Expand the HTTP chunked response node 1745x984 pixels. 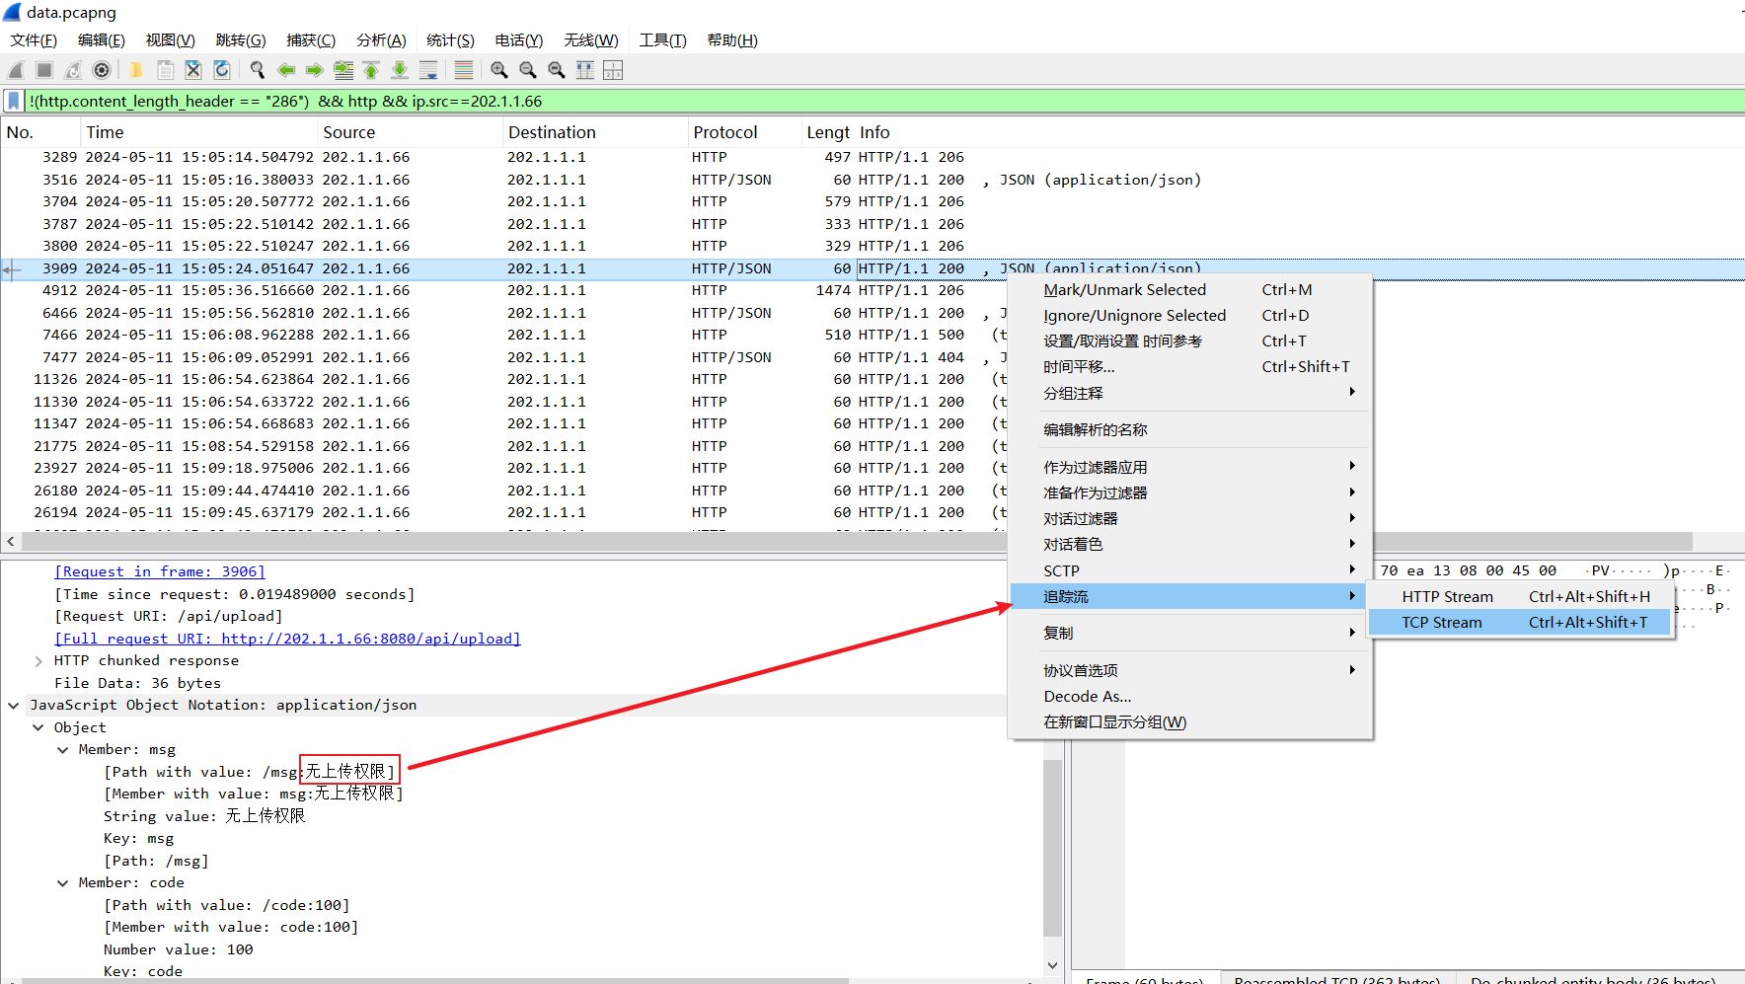[38, 661]
